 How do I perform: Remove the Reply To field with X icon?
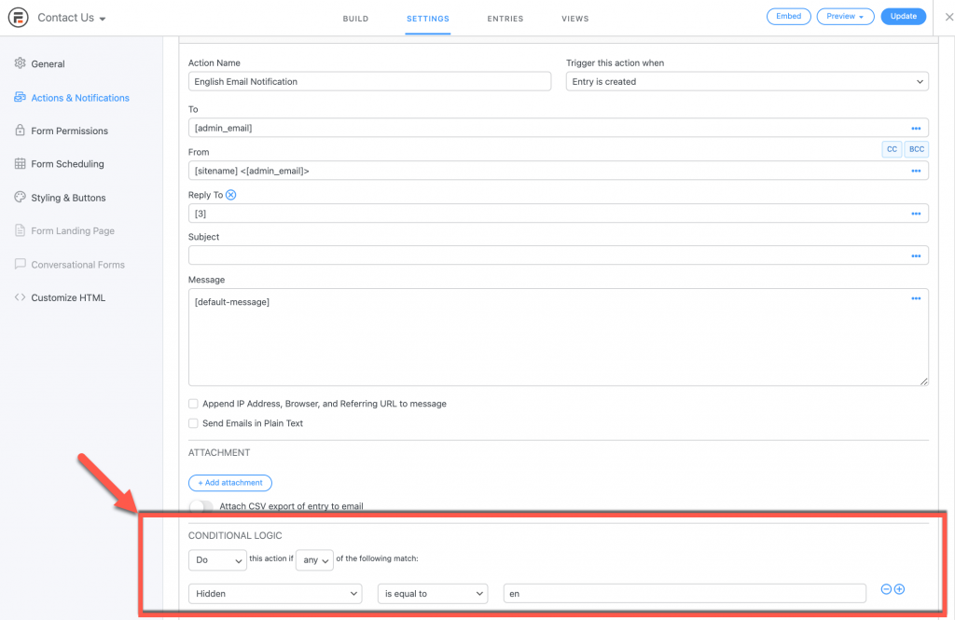tap(231, 195)
